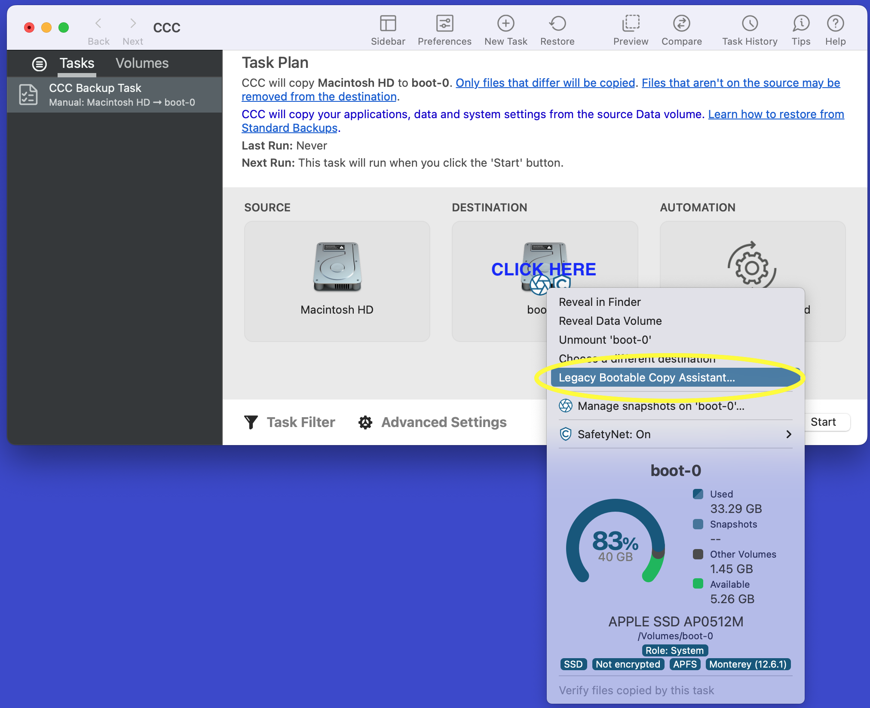The width and height of the screenshot is (870, 708).
Task: Click the 33.29 GB used value
Action: [736, 509]
